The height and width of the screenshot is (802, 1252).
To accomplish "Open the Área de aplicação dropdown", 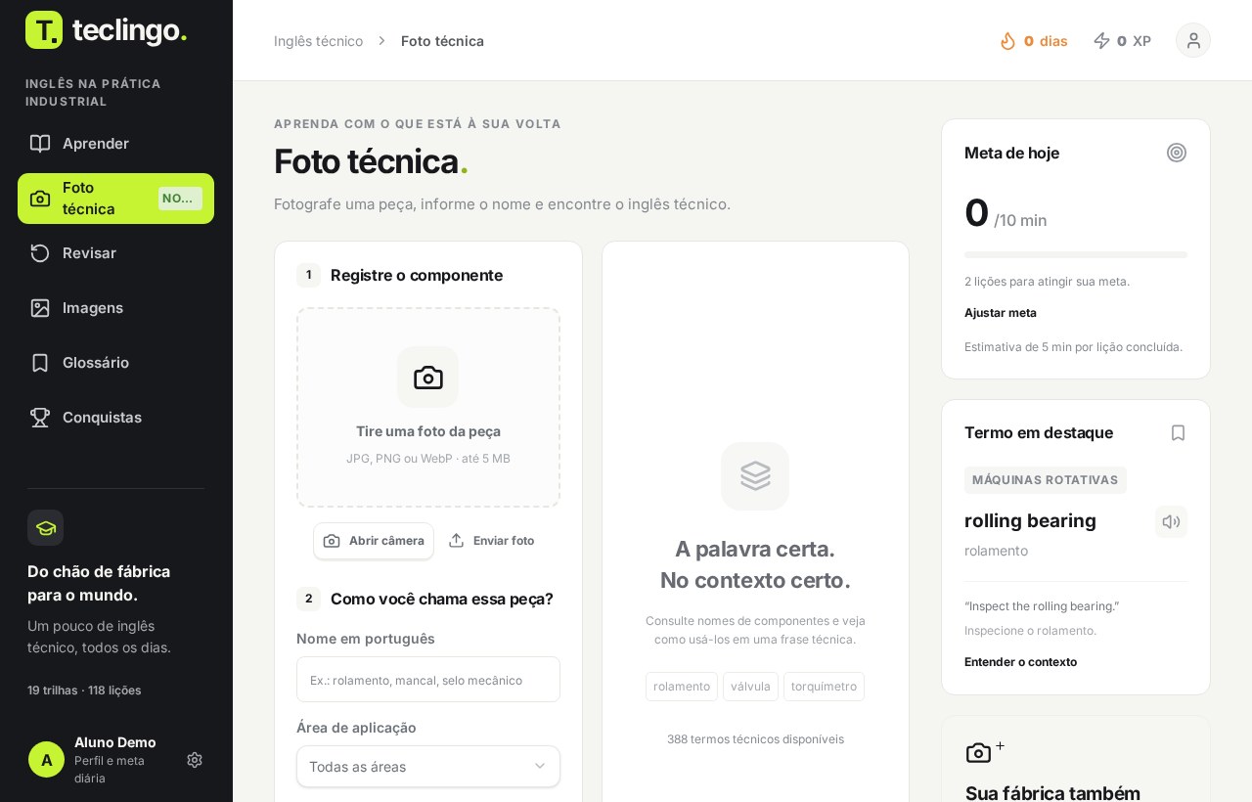I will [428, 767].
